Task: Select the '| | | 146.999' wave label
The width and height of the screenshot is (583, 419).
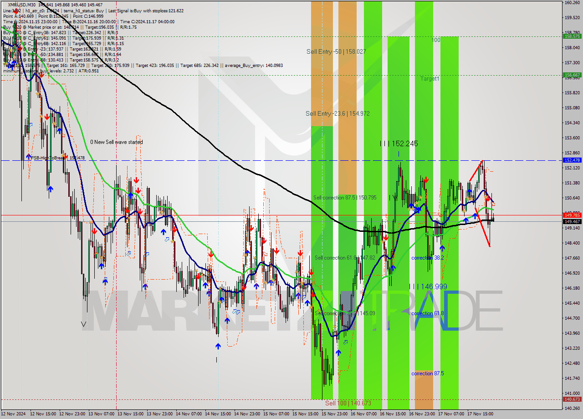Action: (428, 286)
